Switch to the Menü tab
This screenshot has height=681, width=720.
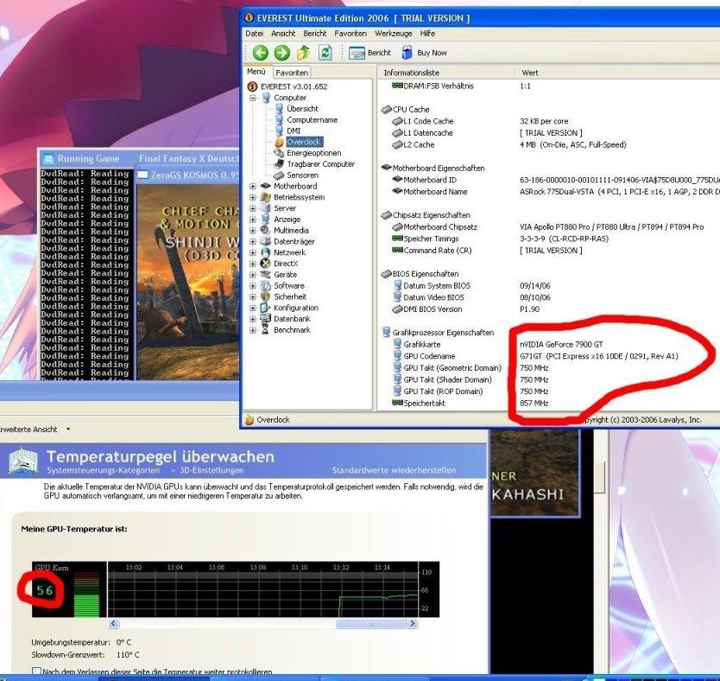point(256,72)
